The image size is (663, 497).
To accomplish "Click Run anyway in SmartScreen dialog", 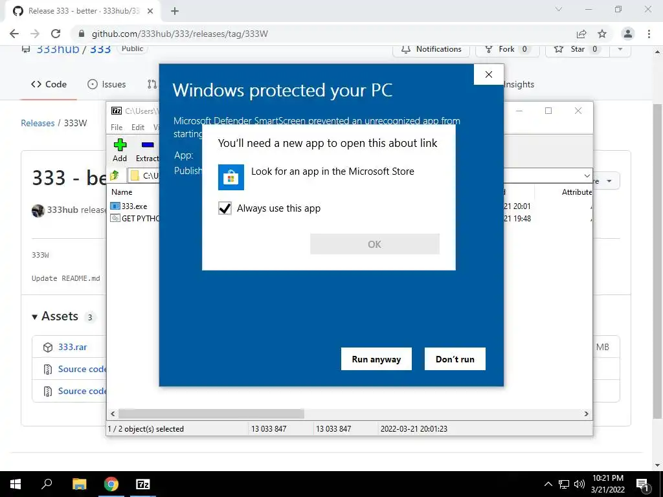I will point(376,359).
